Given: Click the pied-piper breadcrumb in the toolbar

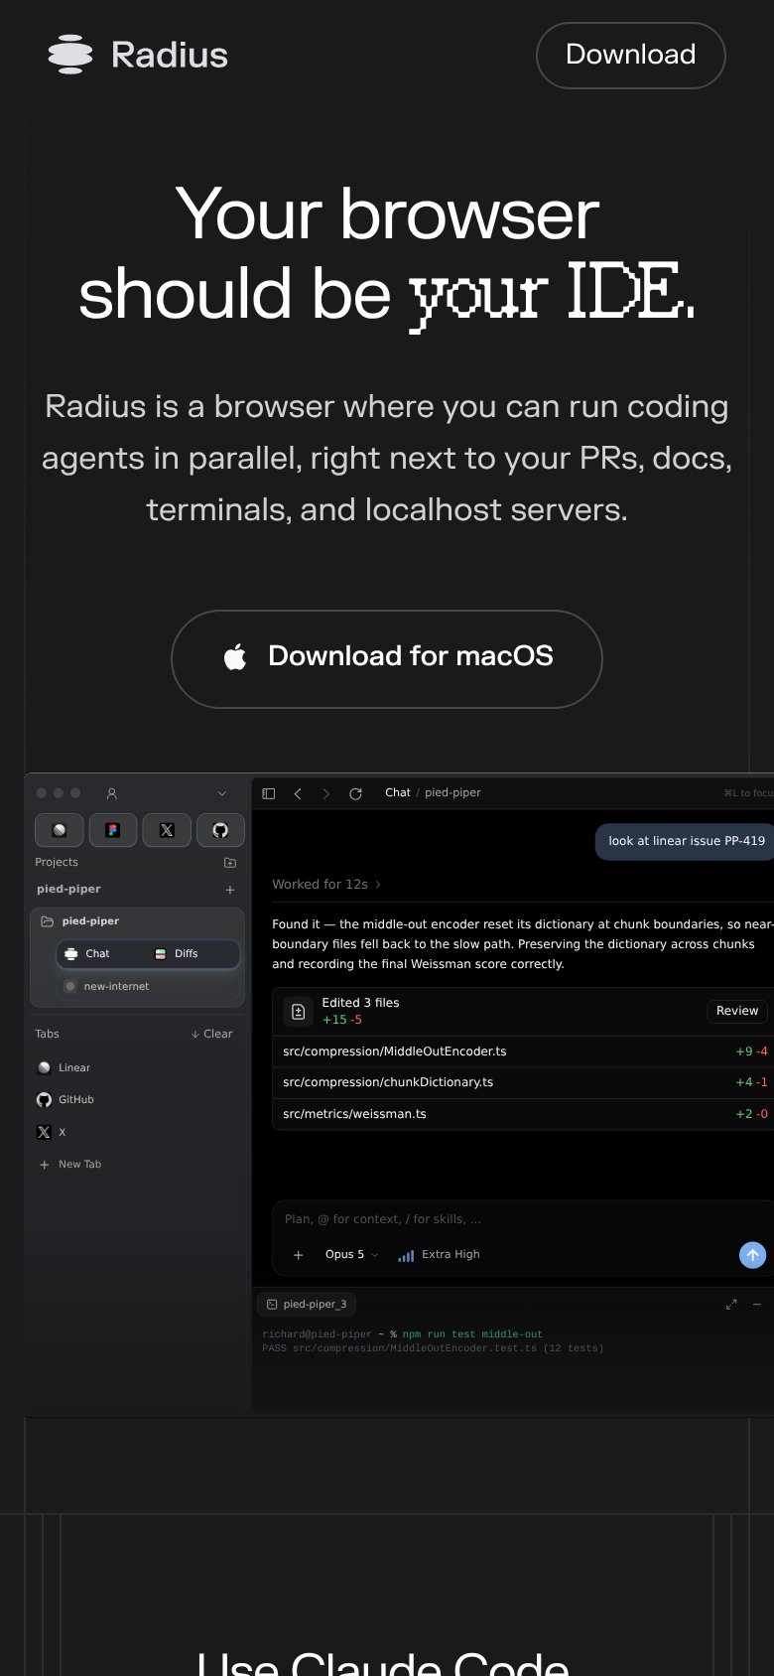Looking at the screenshot, I should point(452,792).
